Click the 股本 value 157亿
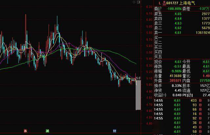The height and width of the screenshot is (135, 210). click(x=205, y=86)
